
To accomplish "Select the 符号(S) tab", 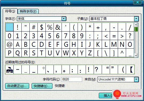I will [10, 11].
